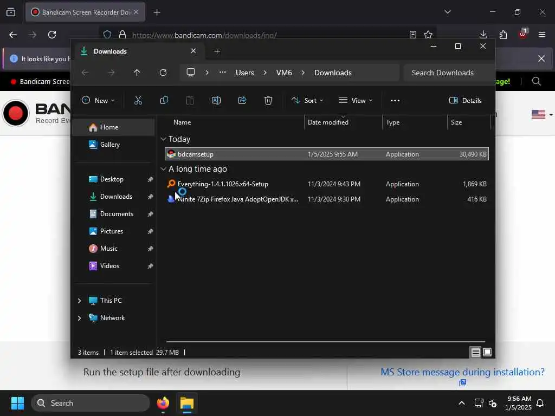Close the Downloads Explorer tab
Image resolution: width=555 pixels, height=416 pixels.
pyautogui.click(x=193, y=51)
